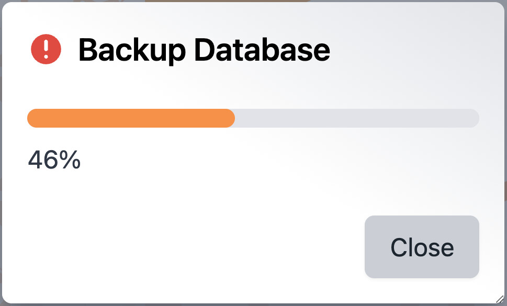Select the backup progress bar
The image size is (507, 306).
coord(253,118)
